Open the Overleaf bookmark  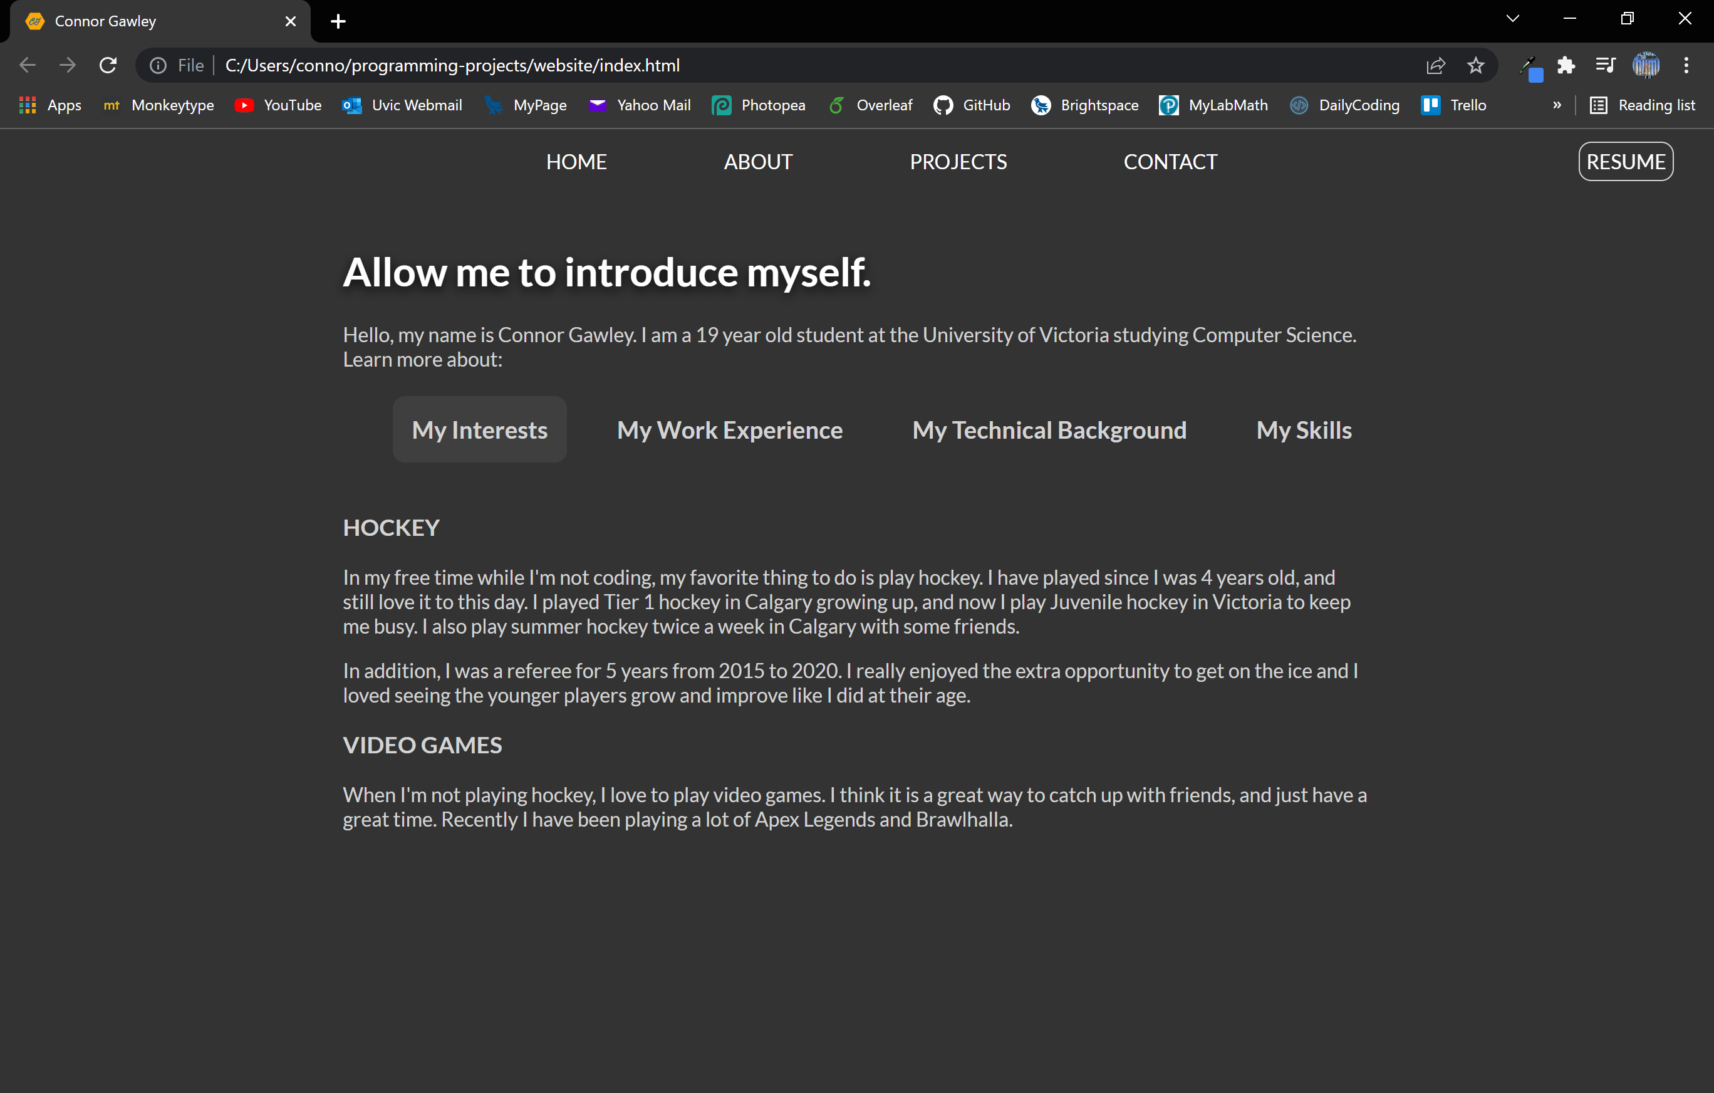point(870,105)
